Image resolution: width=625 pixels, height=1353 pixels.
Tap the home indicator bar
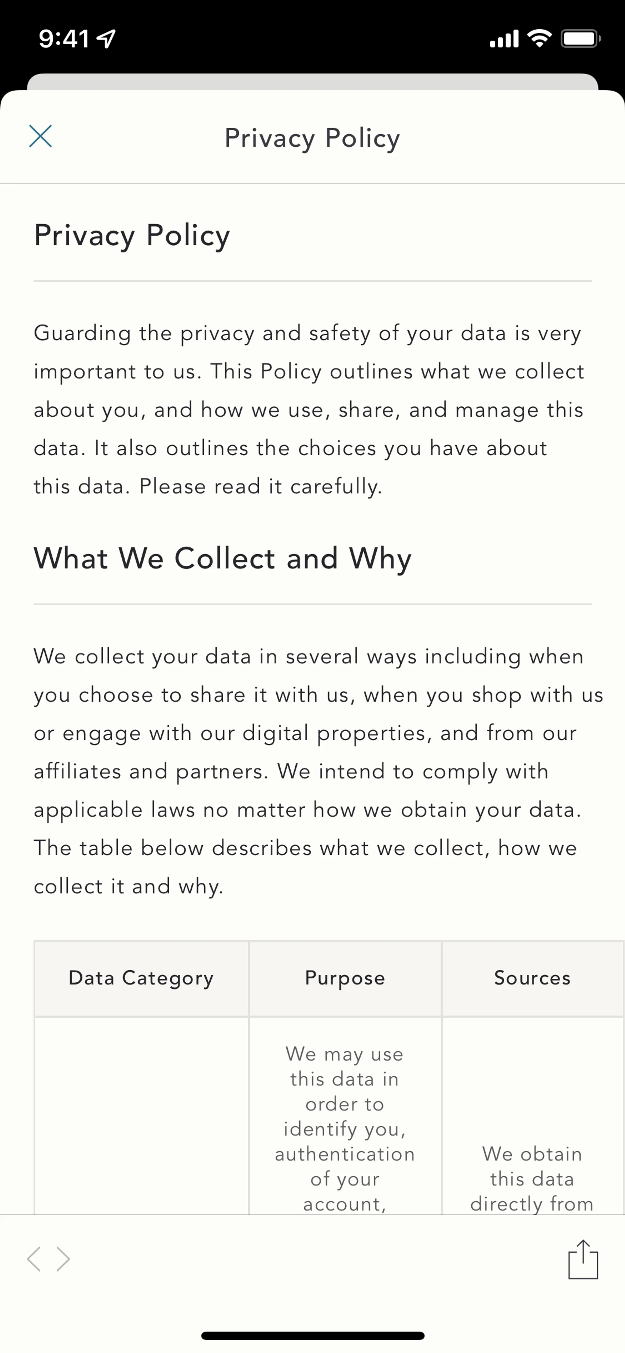312,1335
